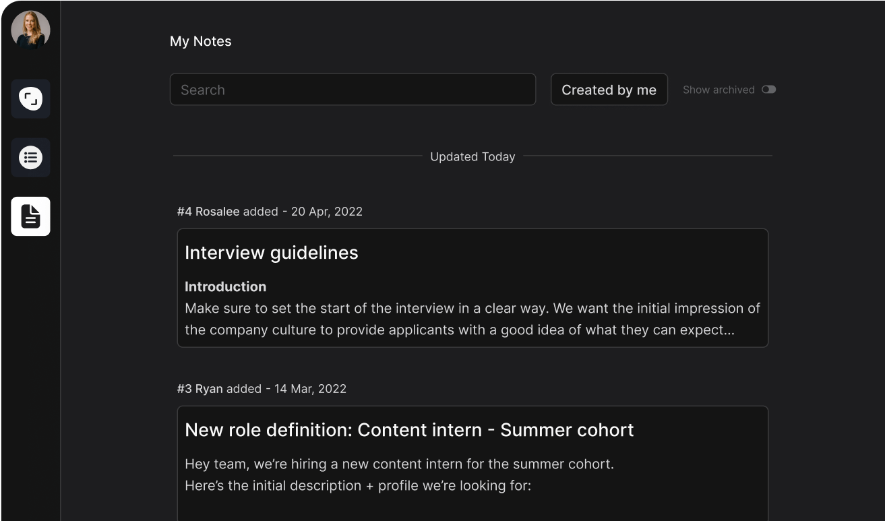The height and width of the screenshot is (521, 885).
Task: Click the 'Here's the initial description' line
Action: pos(357,485)
